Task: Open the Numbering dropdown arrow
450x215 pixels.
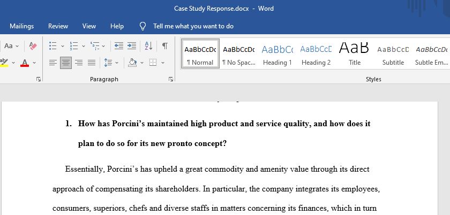Action: click(x=84, y=46)
